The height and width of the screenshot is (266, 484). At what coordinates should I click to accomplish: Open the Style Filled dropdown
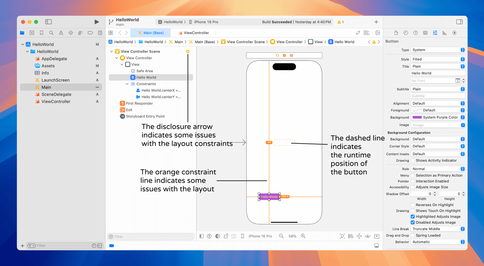tap(438, 59)
